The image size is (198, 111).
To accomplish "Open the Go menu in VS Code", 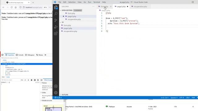I will click(84, 2).
